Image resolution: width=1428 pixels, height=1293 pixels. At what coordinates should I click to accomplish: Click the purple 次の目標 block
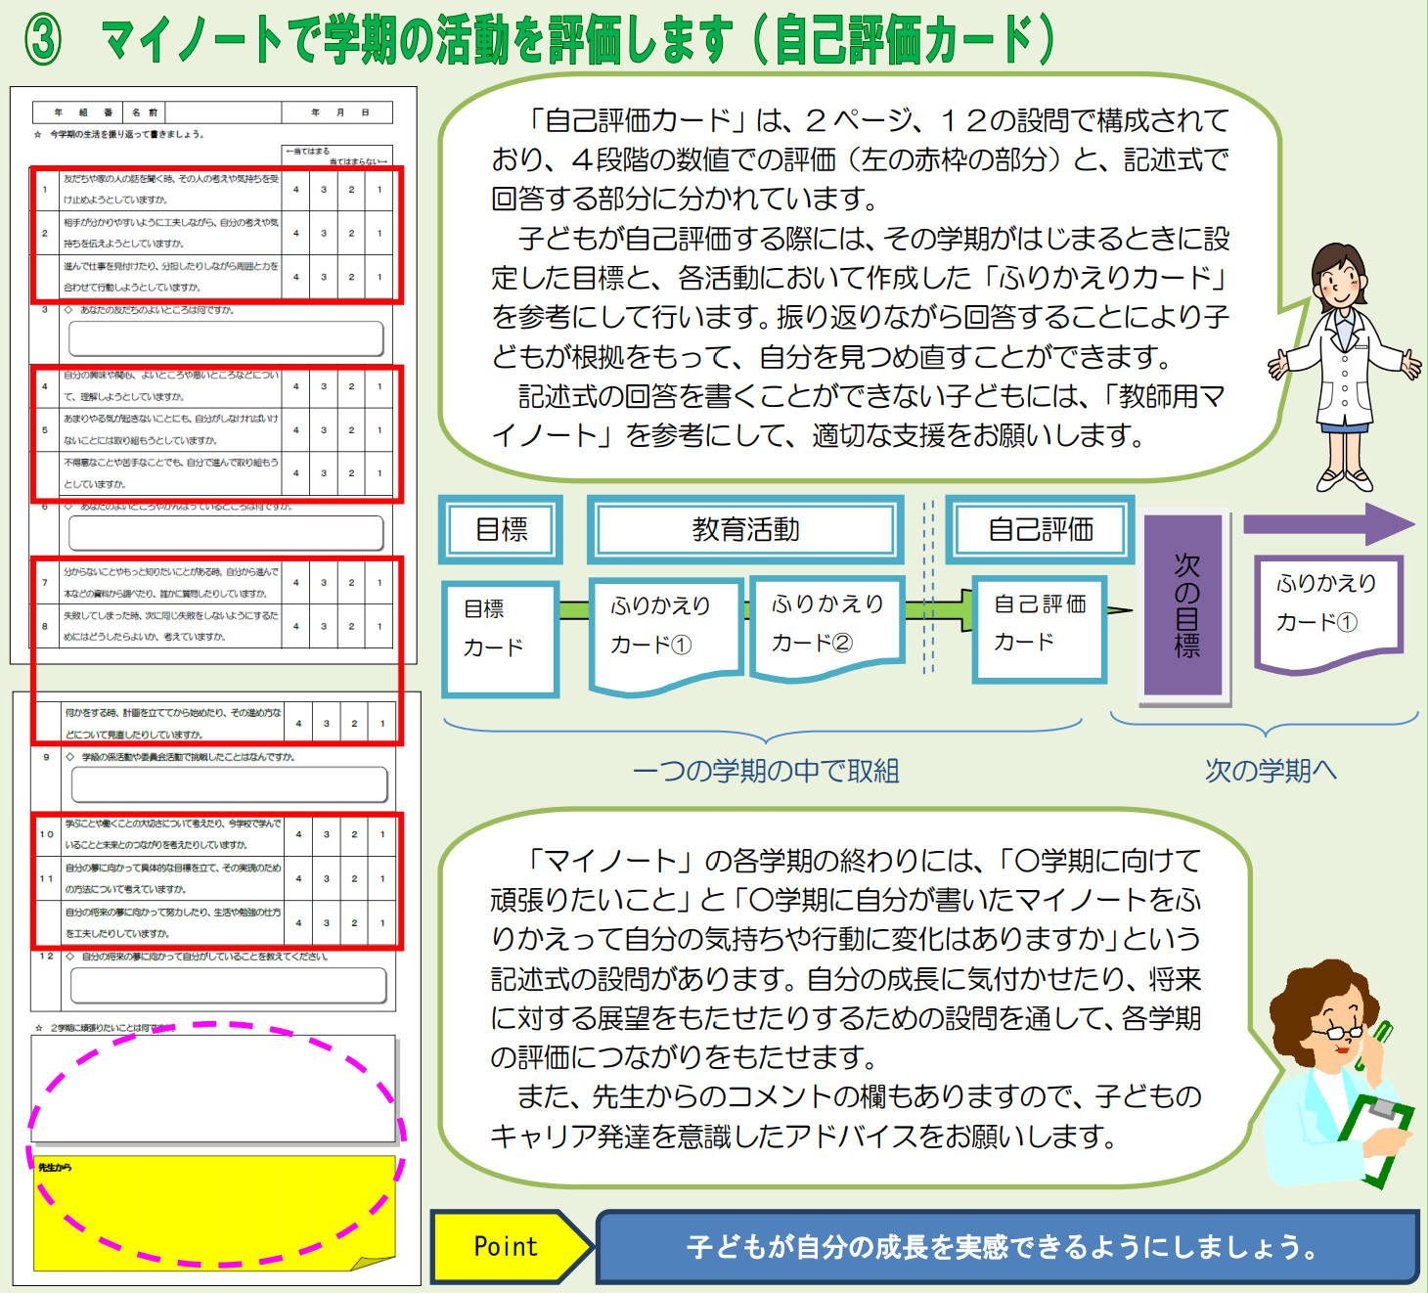pos(1184,604)
